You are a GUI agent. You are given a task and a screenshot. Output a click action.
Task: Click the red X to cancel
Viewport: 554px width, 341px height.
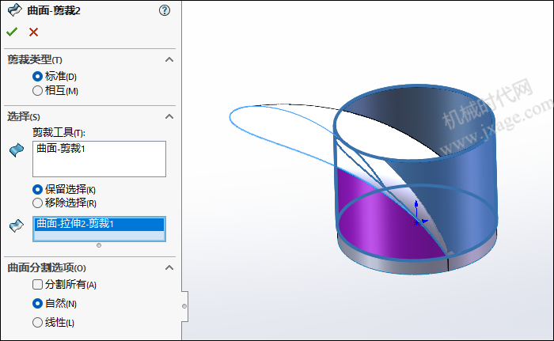pyautogui.click(x=33, y=32)
